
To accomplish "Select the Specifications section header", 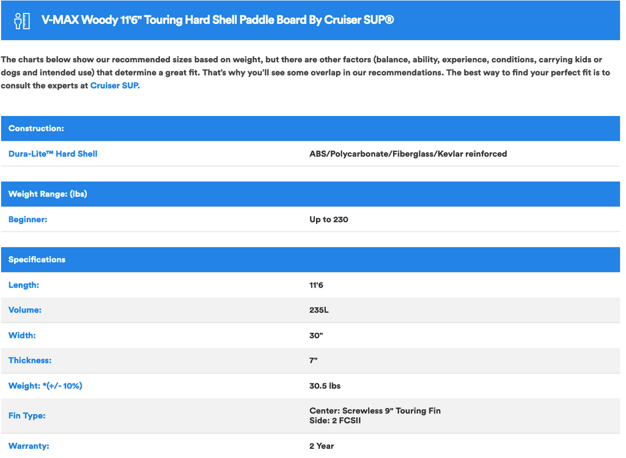I will coord(37,260).
